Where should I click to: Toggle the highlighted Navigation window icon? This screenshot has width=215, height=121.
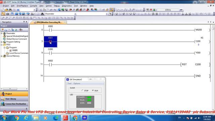click(3, 14)
